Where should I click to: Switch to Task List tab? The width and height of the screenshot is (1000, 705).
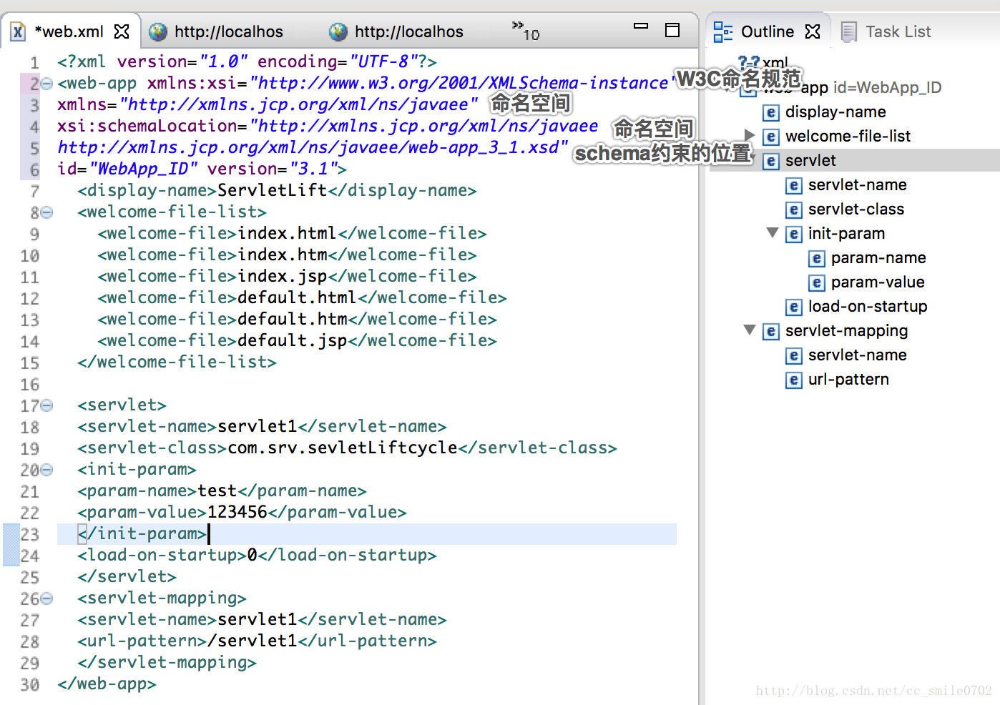point(898,31)
